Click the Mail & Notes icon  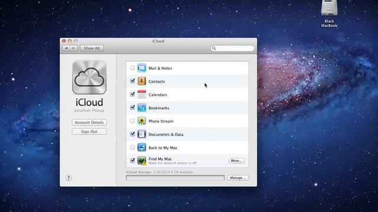tap(142, 68)
